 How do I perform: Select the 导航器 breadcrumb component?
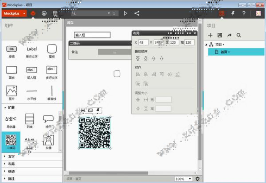coord(11,122)
